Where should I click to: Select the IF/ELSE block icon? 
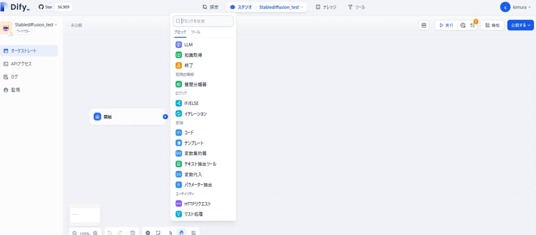click(179, 103)
